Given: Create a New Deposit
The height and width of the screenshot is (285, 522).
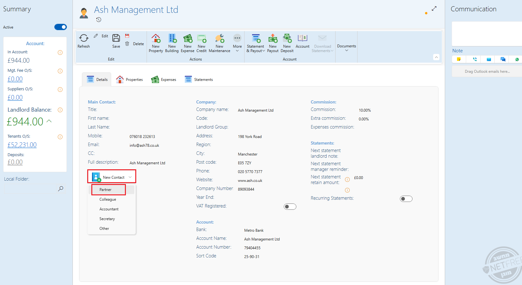Looking at the screenshot, I should (287, 43).
